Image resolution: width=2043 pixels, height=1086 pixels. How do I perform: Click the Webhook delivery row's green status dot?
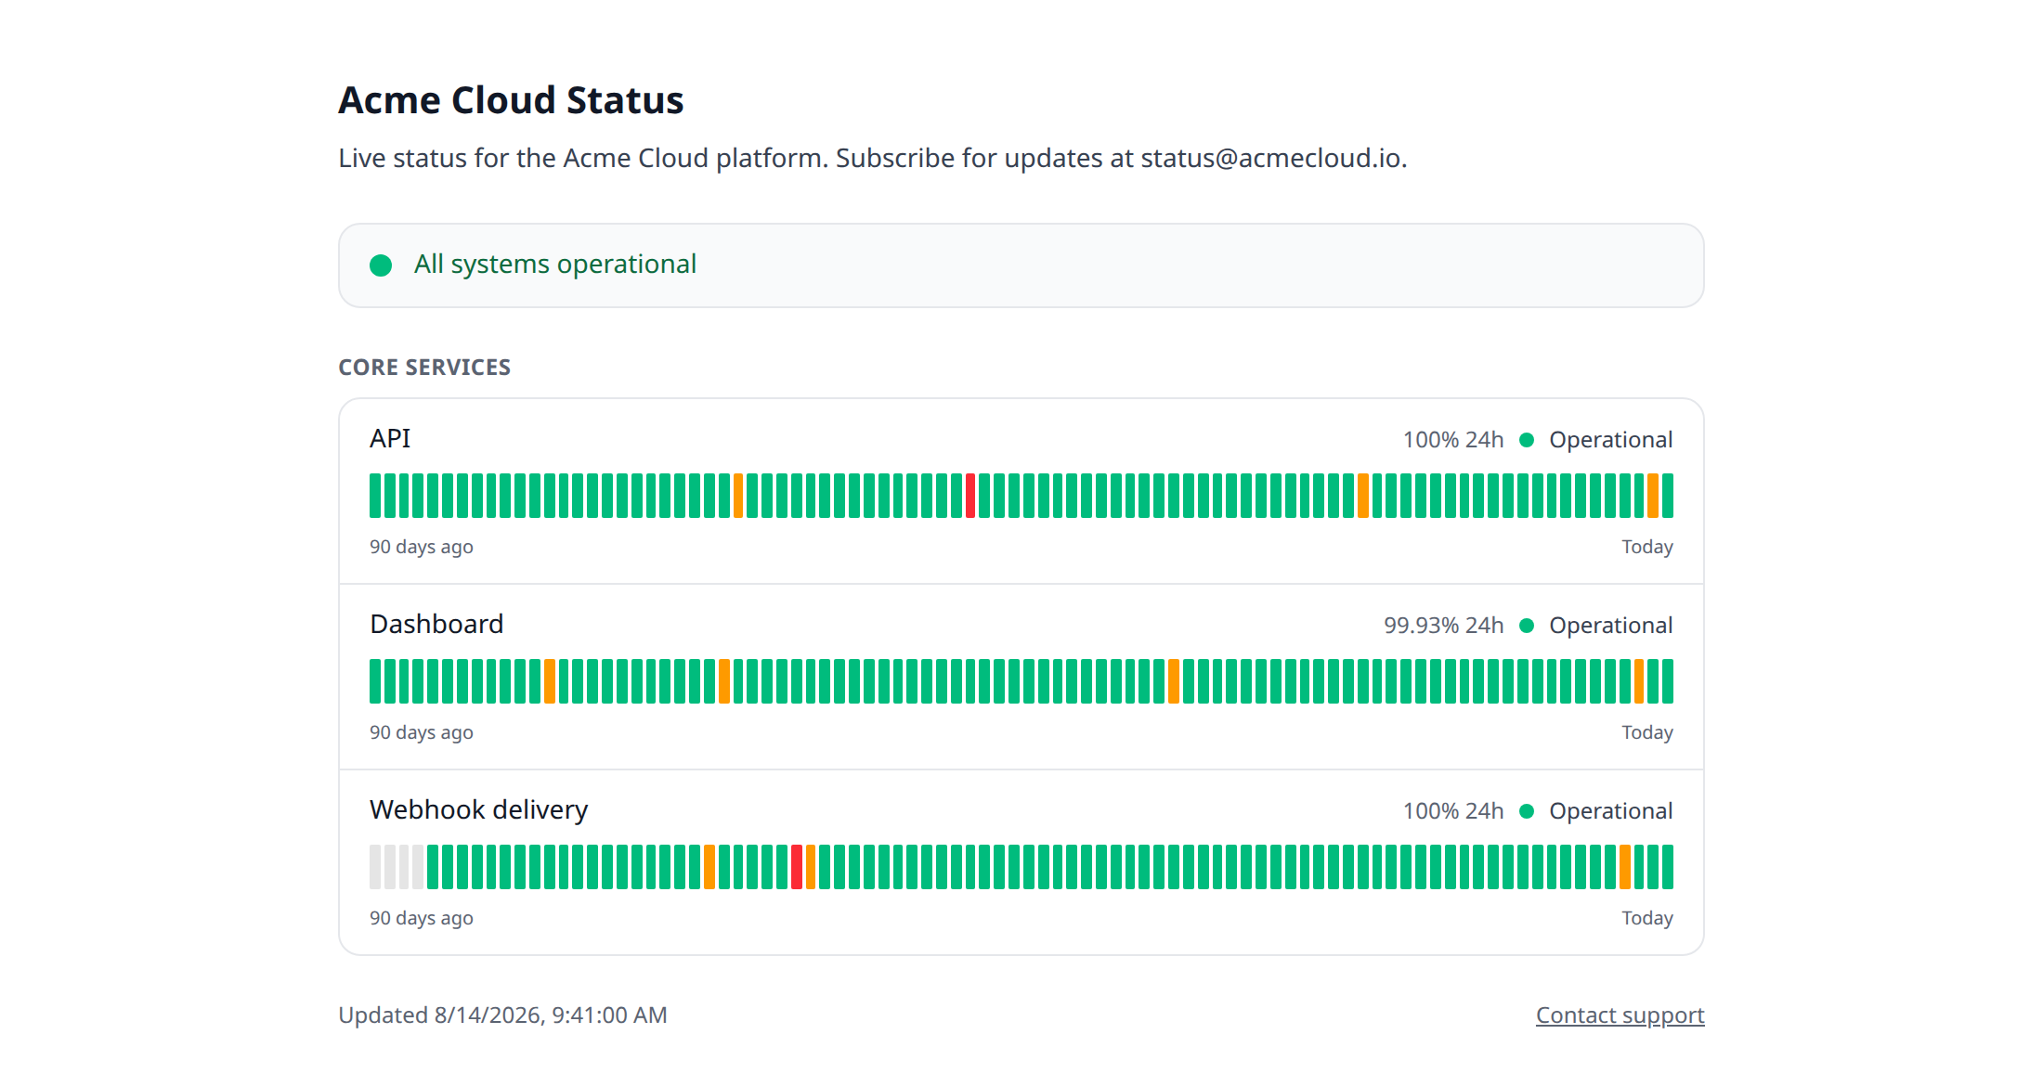pyautogui.click(x=1527, y=811)
